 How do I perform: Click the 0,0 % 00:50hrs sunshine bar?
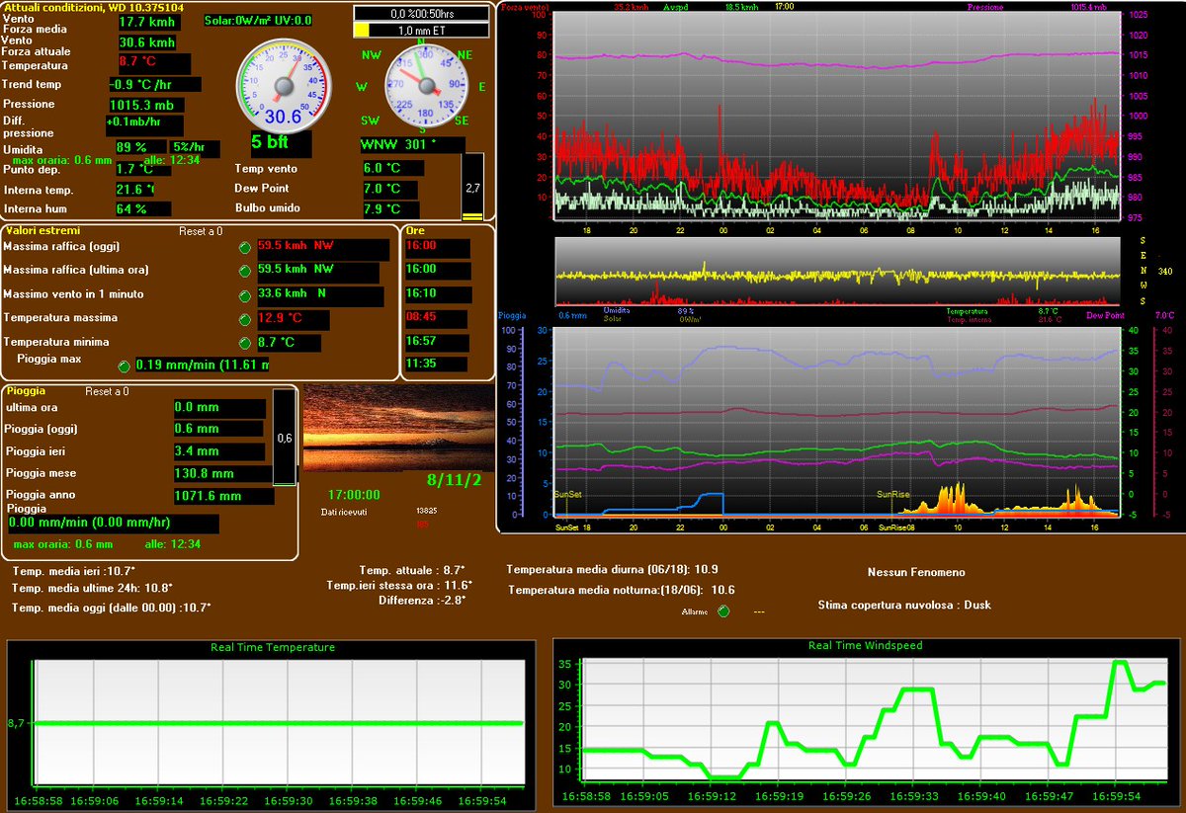tap(421, 13)
